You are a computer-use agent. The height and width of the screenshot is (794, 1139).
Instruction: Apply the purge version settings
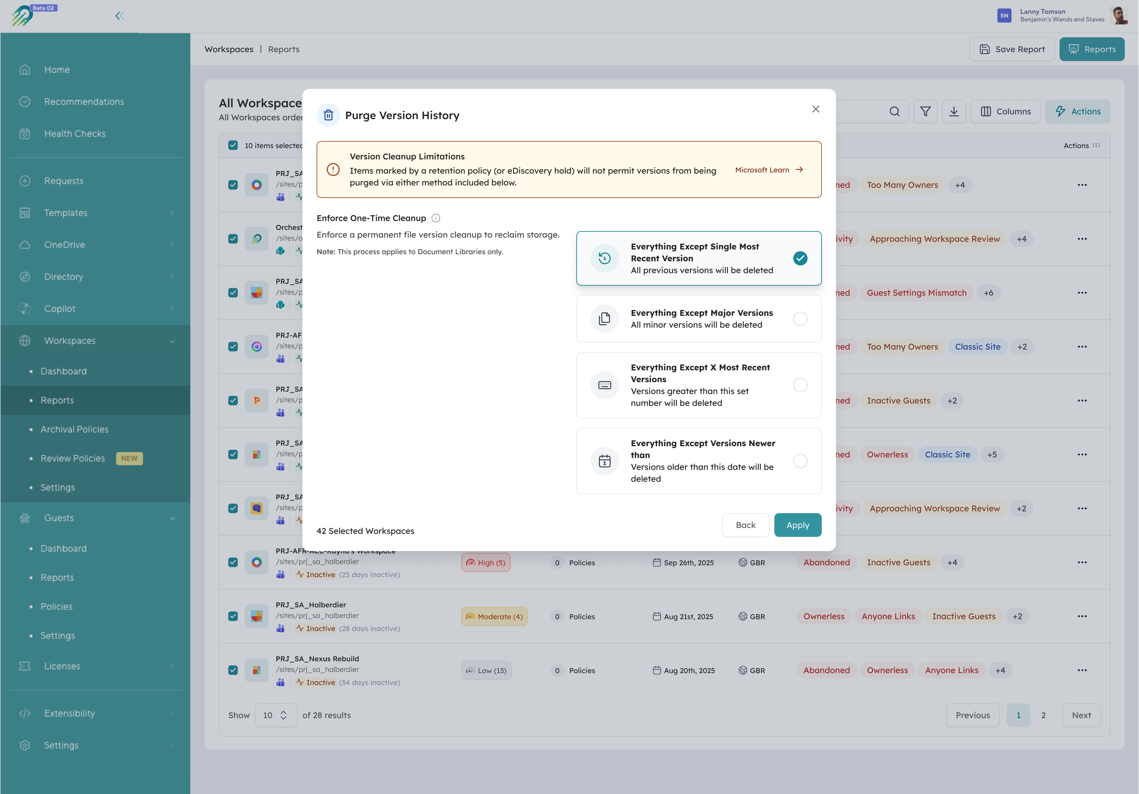(798, 525)
